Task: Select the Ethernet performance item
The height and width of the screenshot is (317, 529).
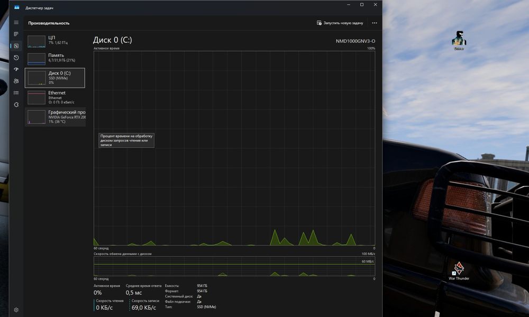Action: coord(55,97)
